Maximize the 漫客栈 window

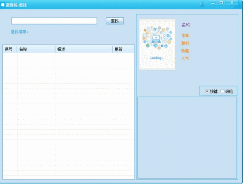click(221, 3)
